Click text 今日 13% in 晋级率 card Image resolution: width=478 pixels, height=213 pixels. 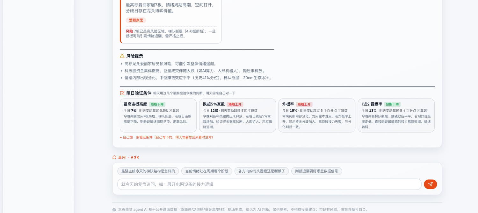pyautogui.click(x=369, y=111)
